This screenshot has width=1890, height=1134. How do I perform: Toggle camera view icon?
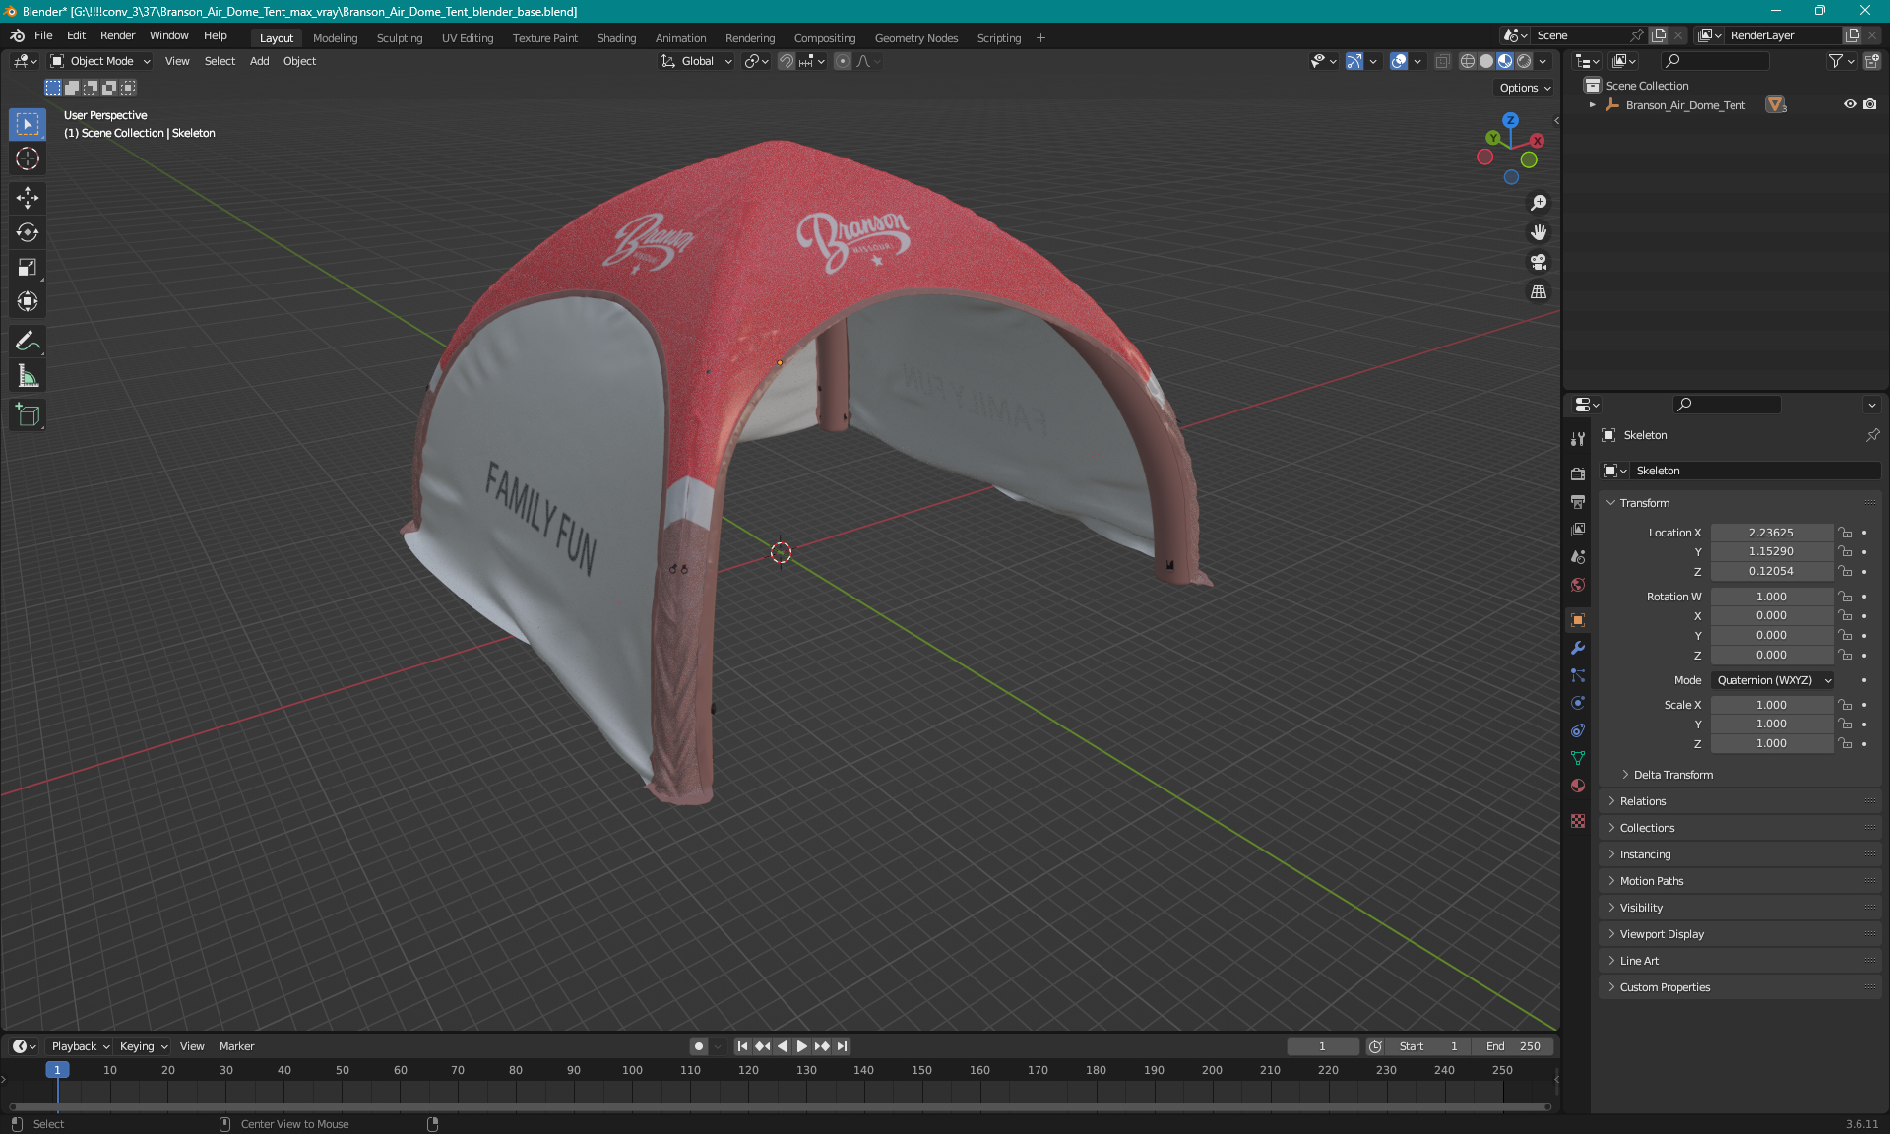(x=1539, y=262)
